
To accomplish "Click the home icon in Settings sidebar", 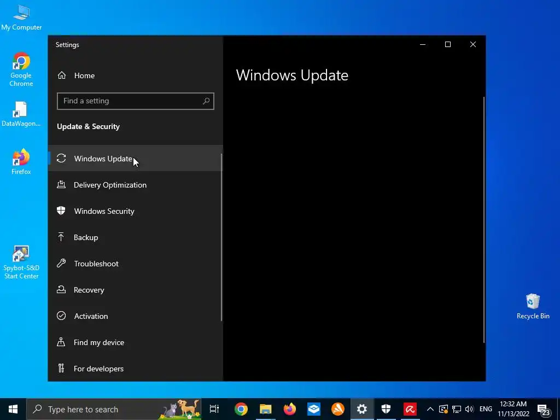I will [x=61, y=75].
